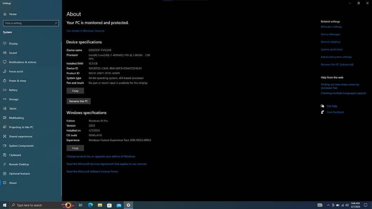Open Microsoft Edge from the taskbar

point(90,205)
